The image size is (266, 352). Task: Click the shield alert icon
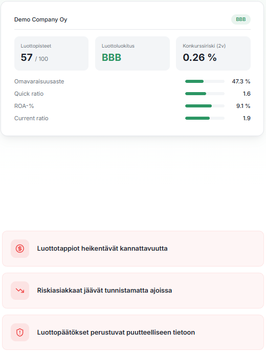(20, 332)
